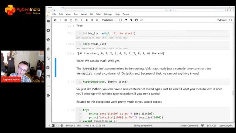Click the kernel gear icon in status bar
This screenshot has width=236, height=133.
pyautogui.click(x=62, y=126)
